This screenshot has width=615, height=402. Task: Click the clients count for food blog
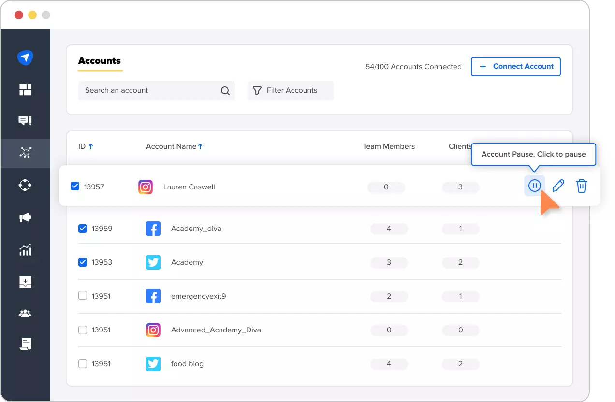coord(460,364)
